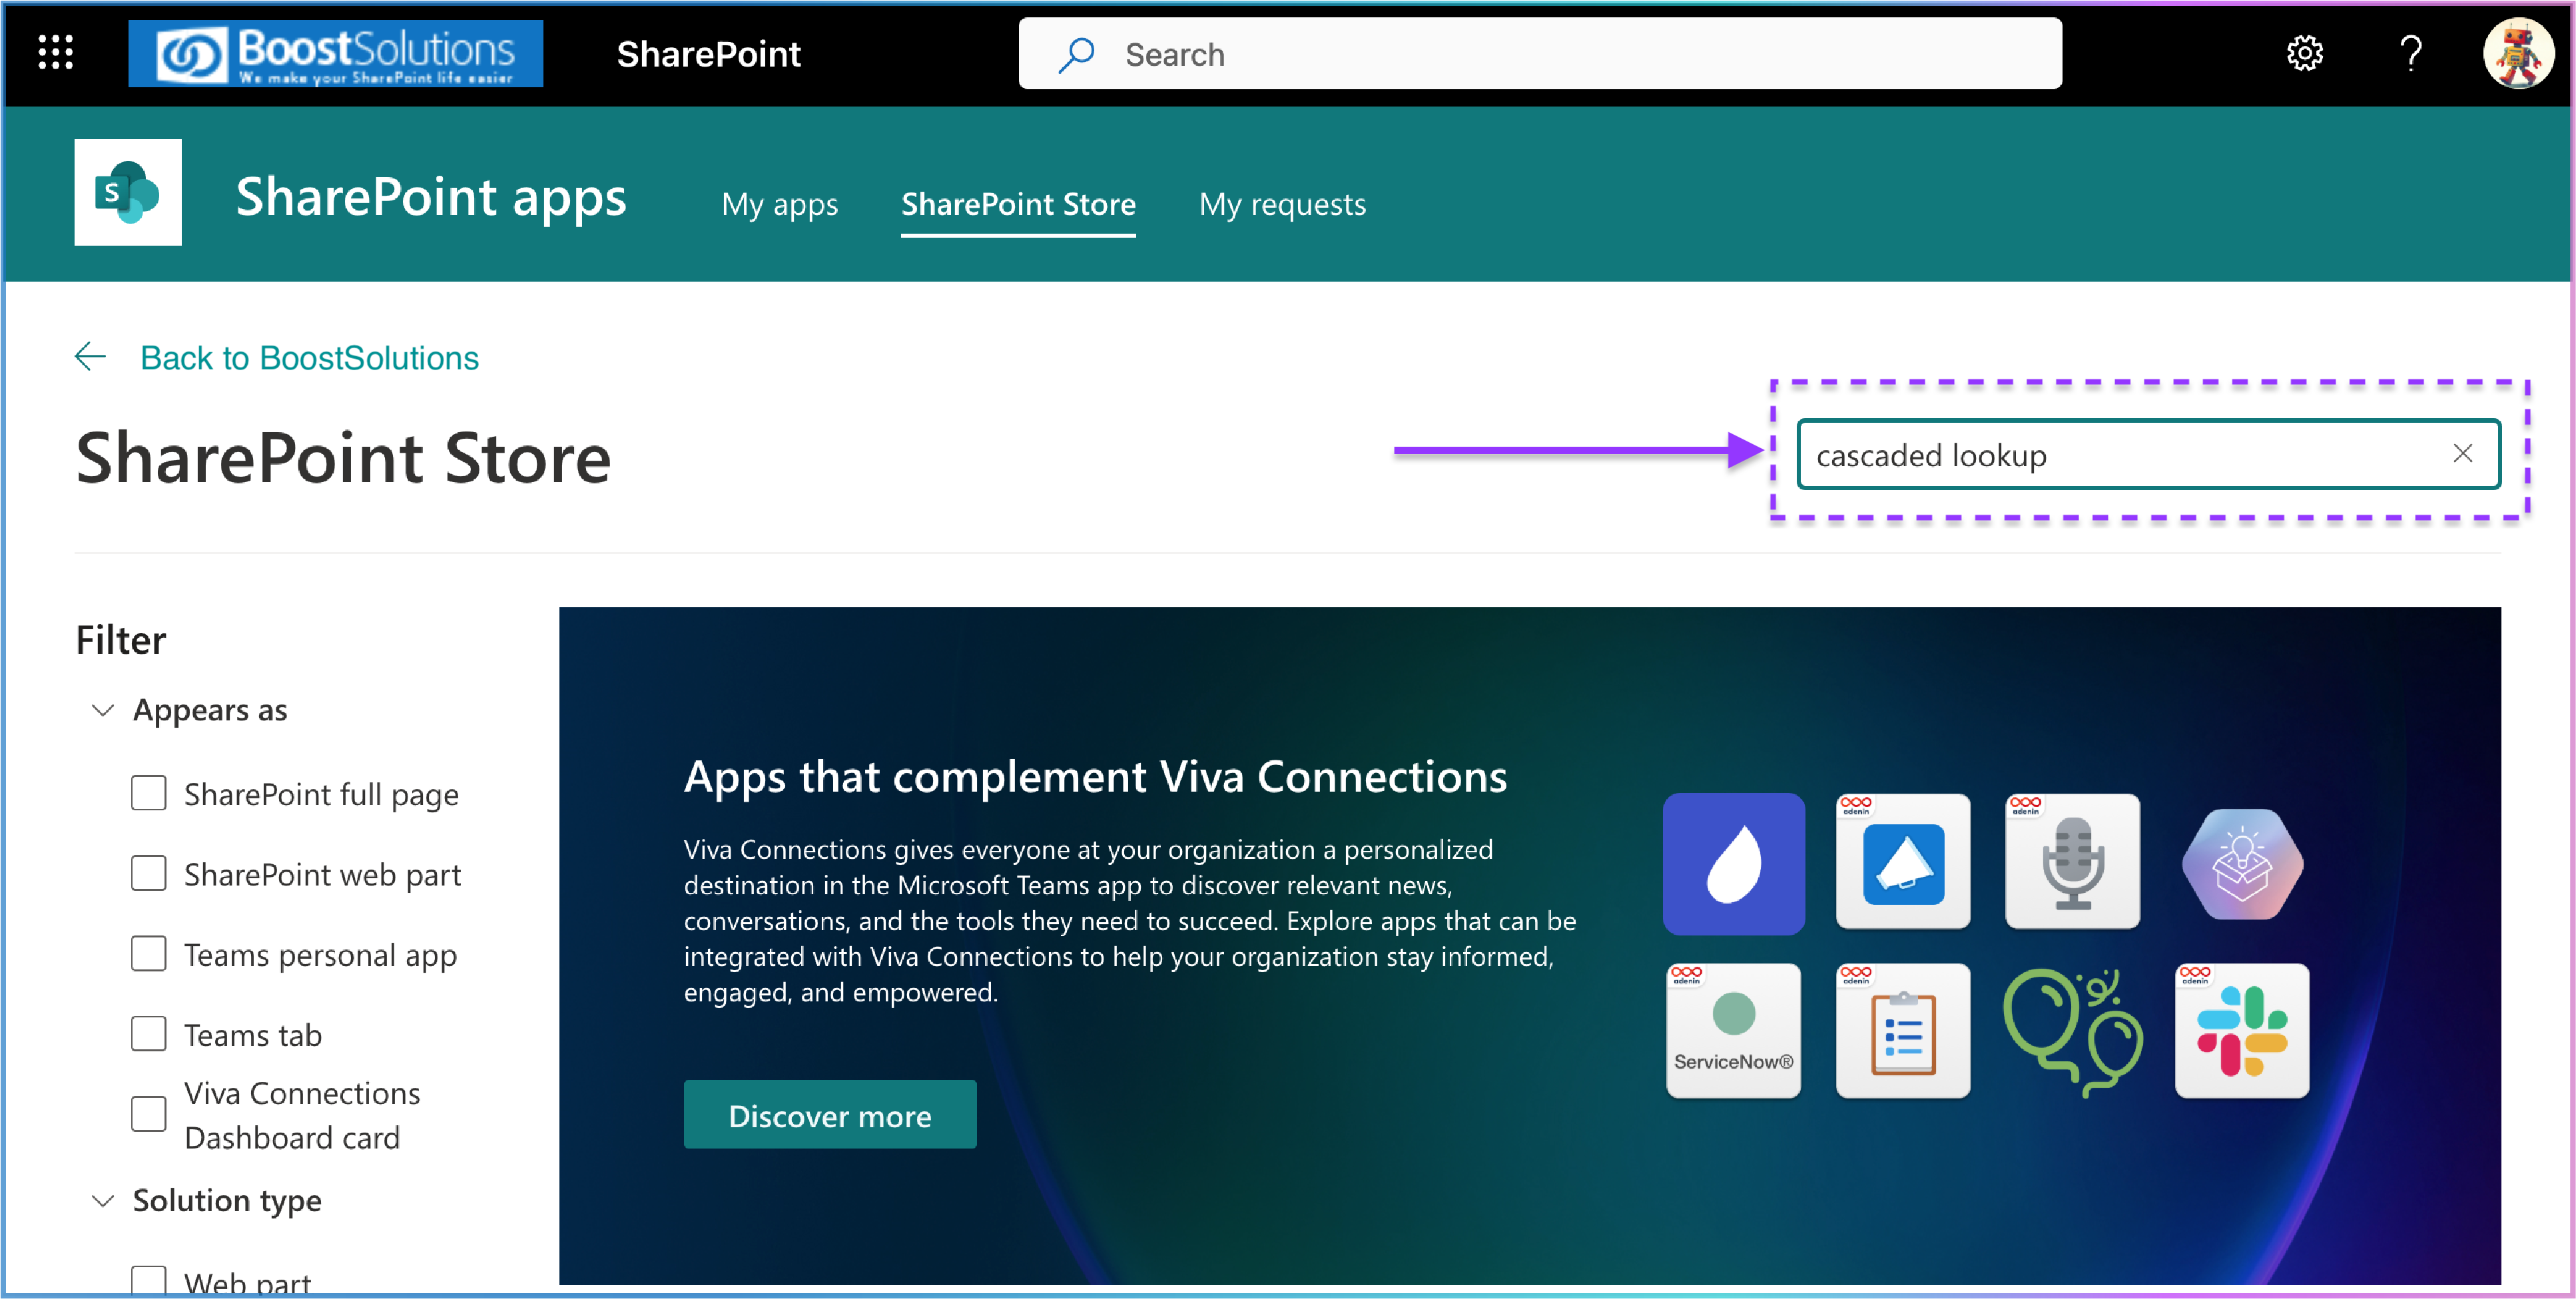Click the SharePoint apps site logo
2576x1299 pixels.
[x=128, y=192]
